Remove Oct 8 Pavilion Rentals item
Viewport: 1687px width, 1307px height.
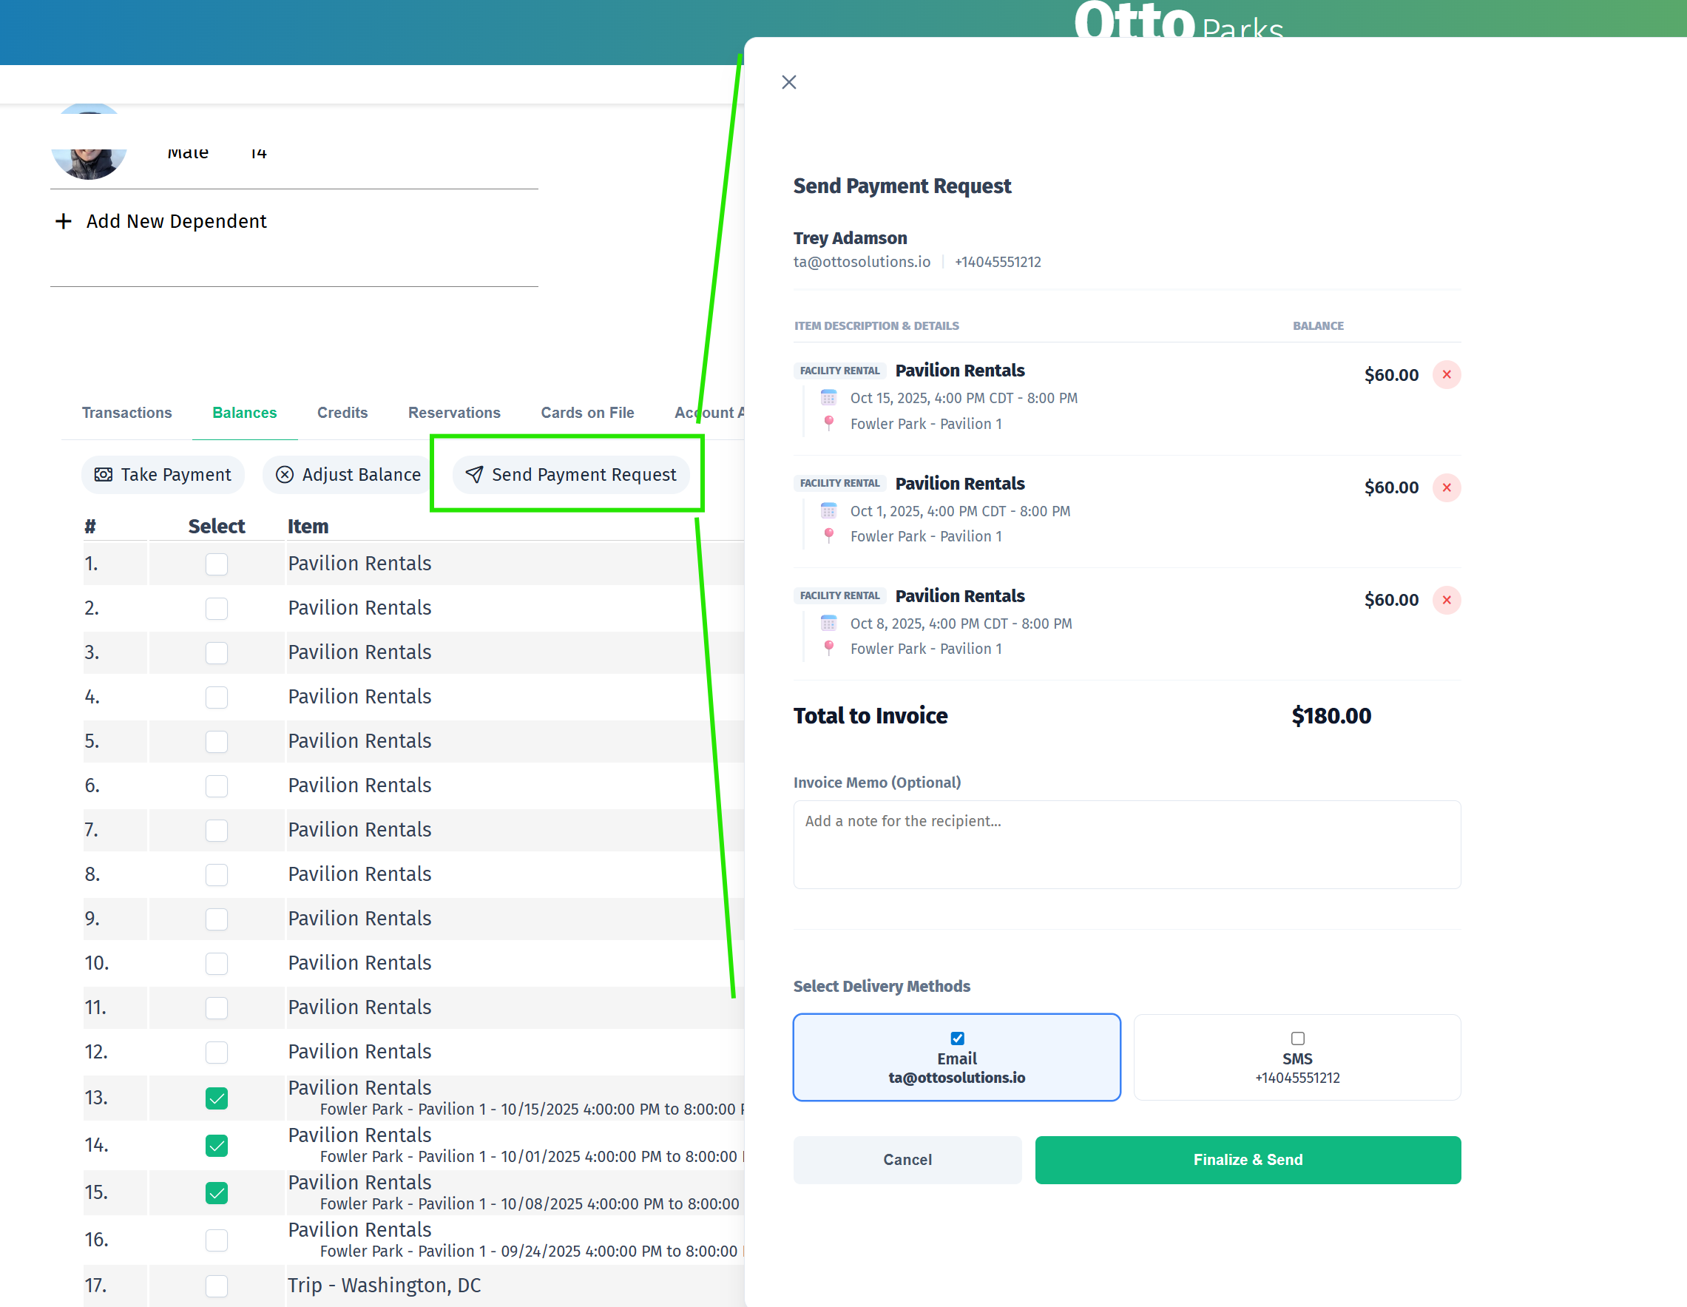click(x=1446, y=600)
